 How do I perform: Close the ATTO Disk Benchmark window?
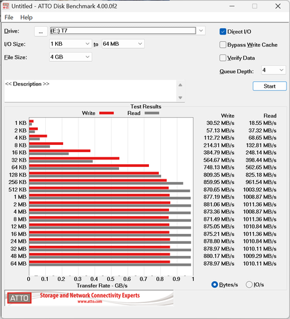pos(278,6)
